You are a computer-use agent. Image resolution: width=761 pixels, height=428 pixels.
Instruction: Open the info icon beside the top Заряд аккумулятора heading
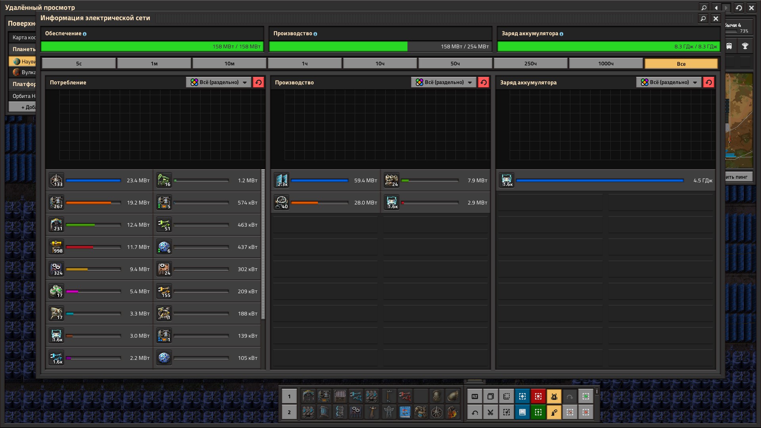pos(561,34)
